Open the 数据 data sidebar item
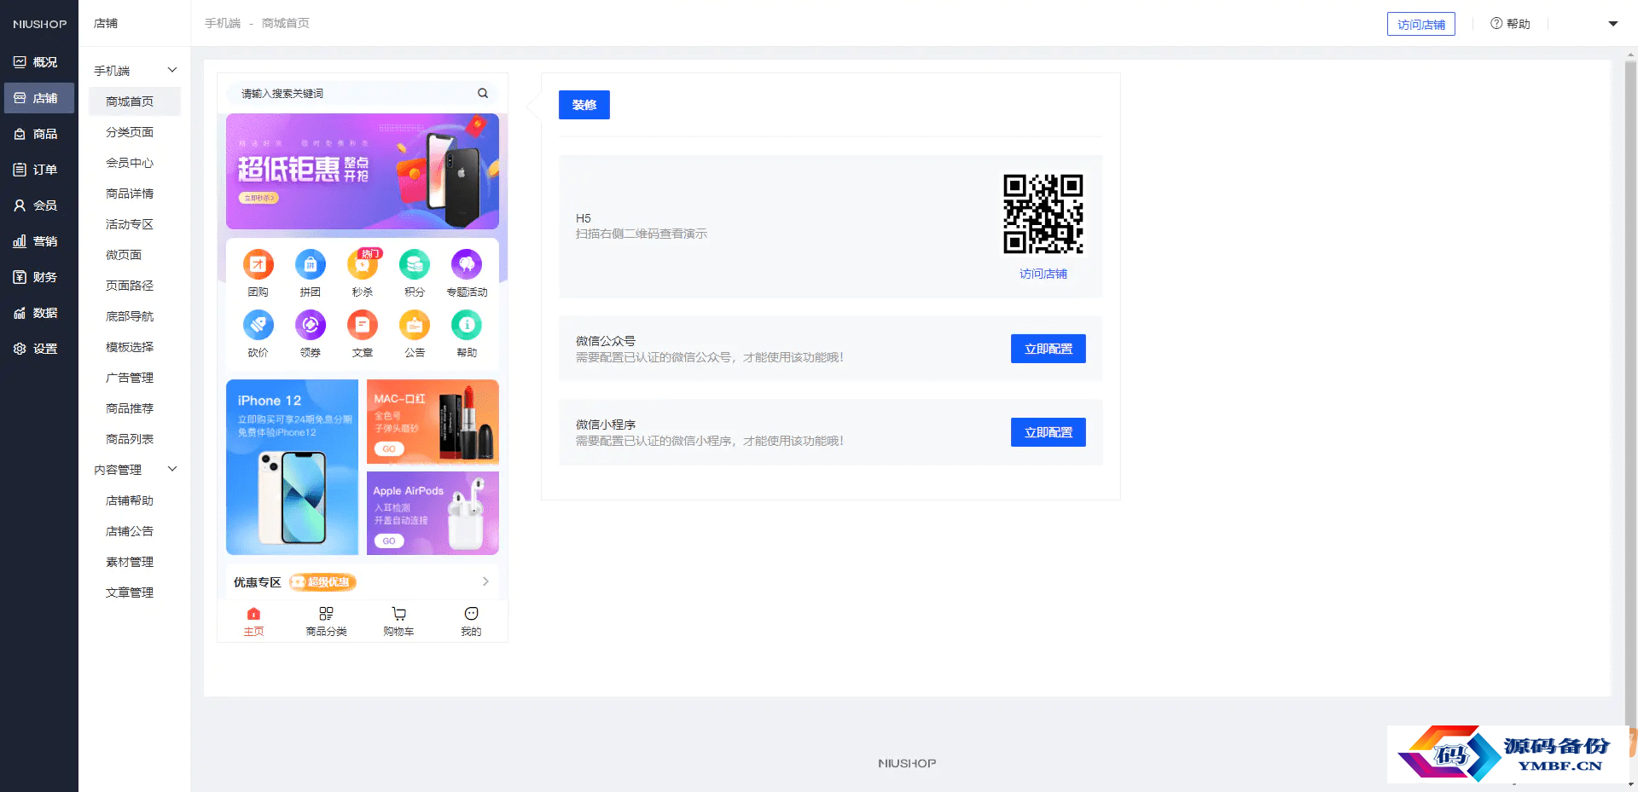This screenshot has width=1638, height=792. tap(38, 313)
